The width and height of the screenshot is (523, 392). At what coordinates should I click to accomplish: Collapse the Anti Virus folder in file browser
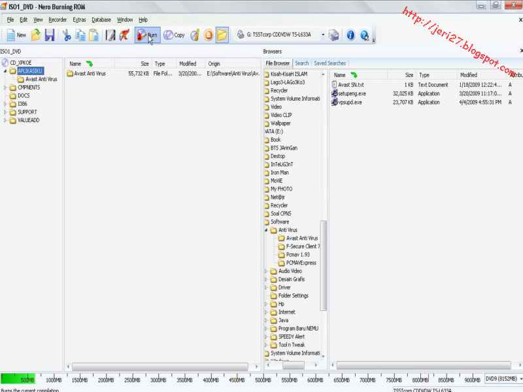point(267,229)
